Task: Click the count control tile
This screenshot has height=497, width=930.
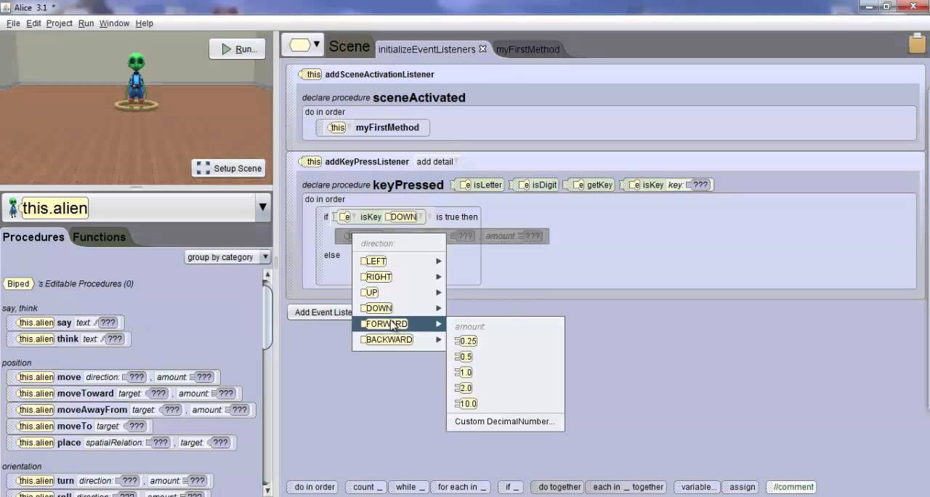Action: [367, 487]
